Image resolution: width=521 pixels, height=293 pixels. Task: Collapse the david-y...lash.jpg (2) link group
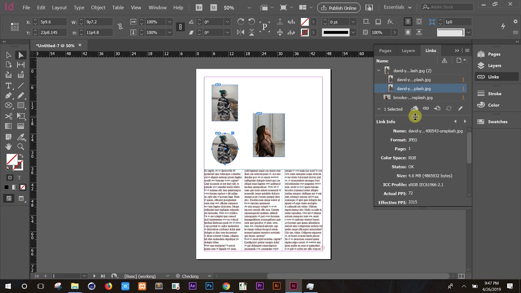click(379, 70)
